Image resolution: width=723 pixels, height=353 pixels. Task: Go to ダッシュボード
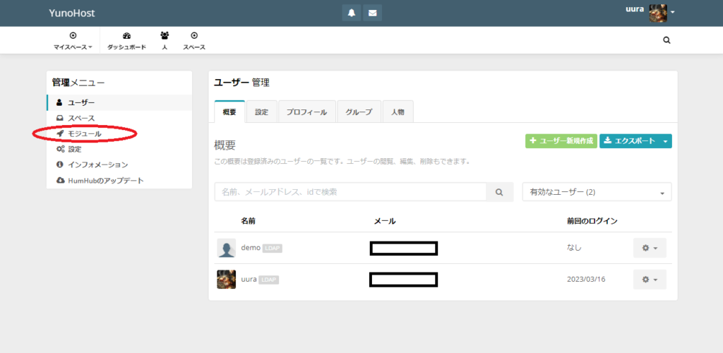(x=127, y=40)
